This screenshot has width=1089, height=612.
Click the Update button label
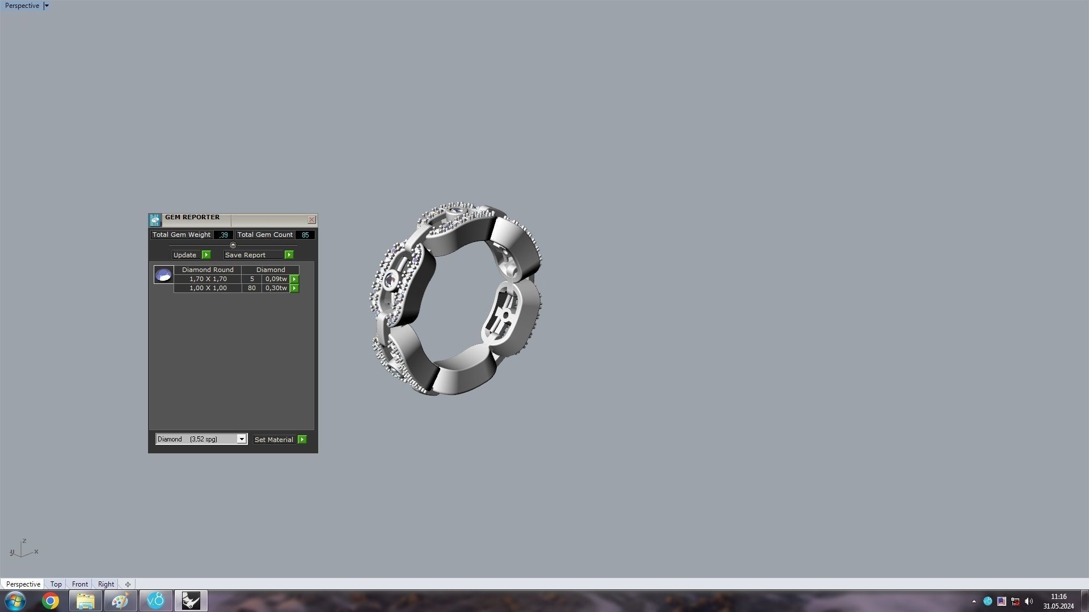(x=185, y=255)
